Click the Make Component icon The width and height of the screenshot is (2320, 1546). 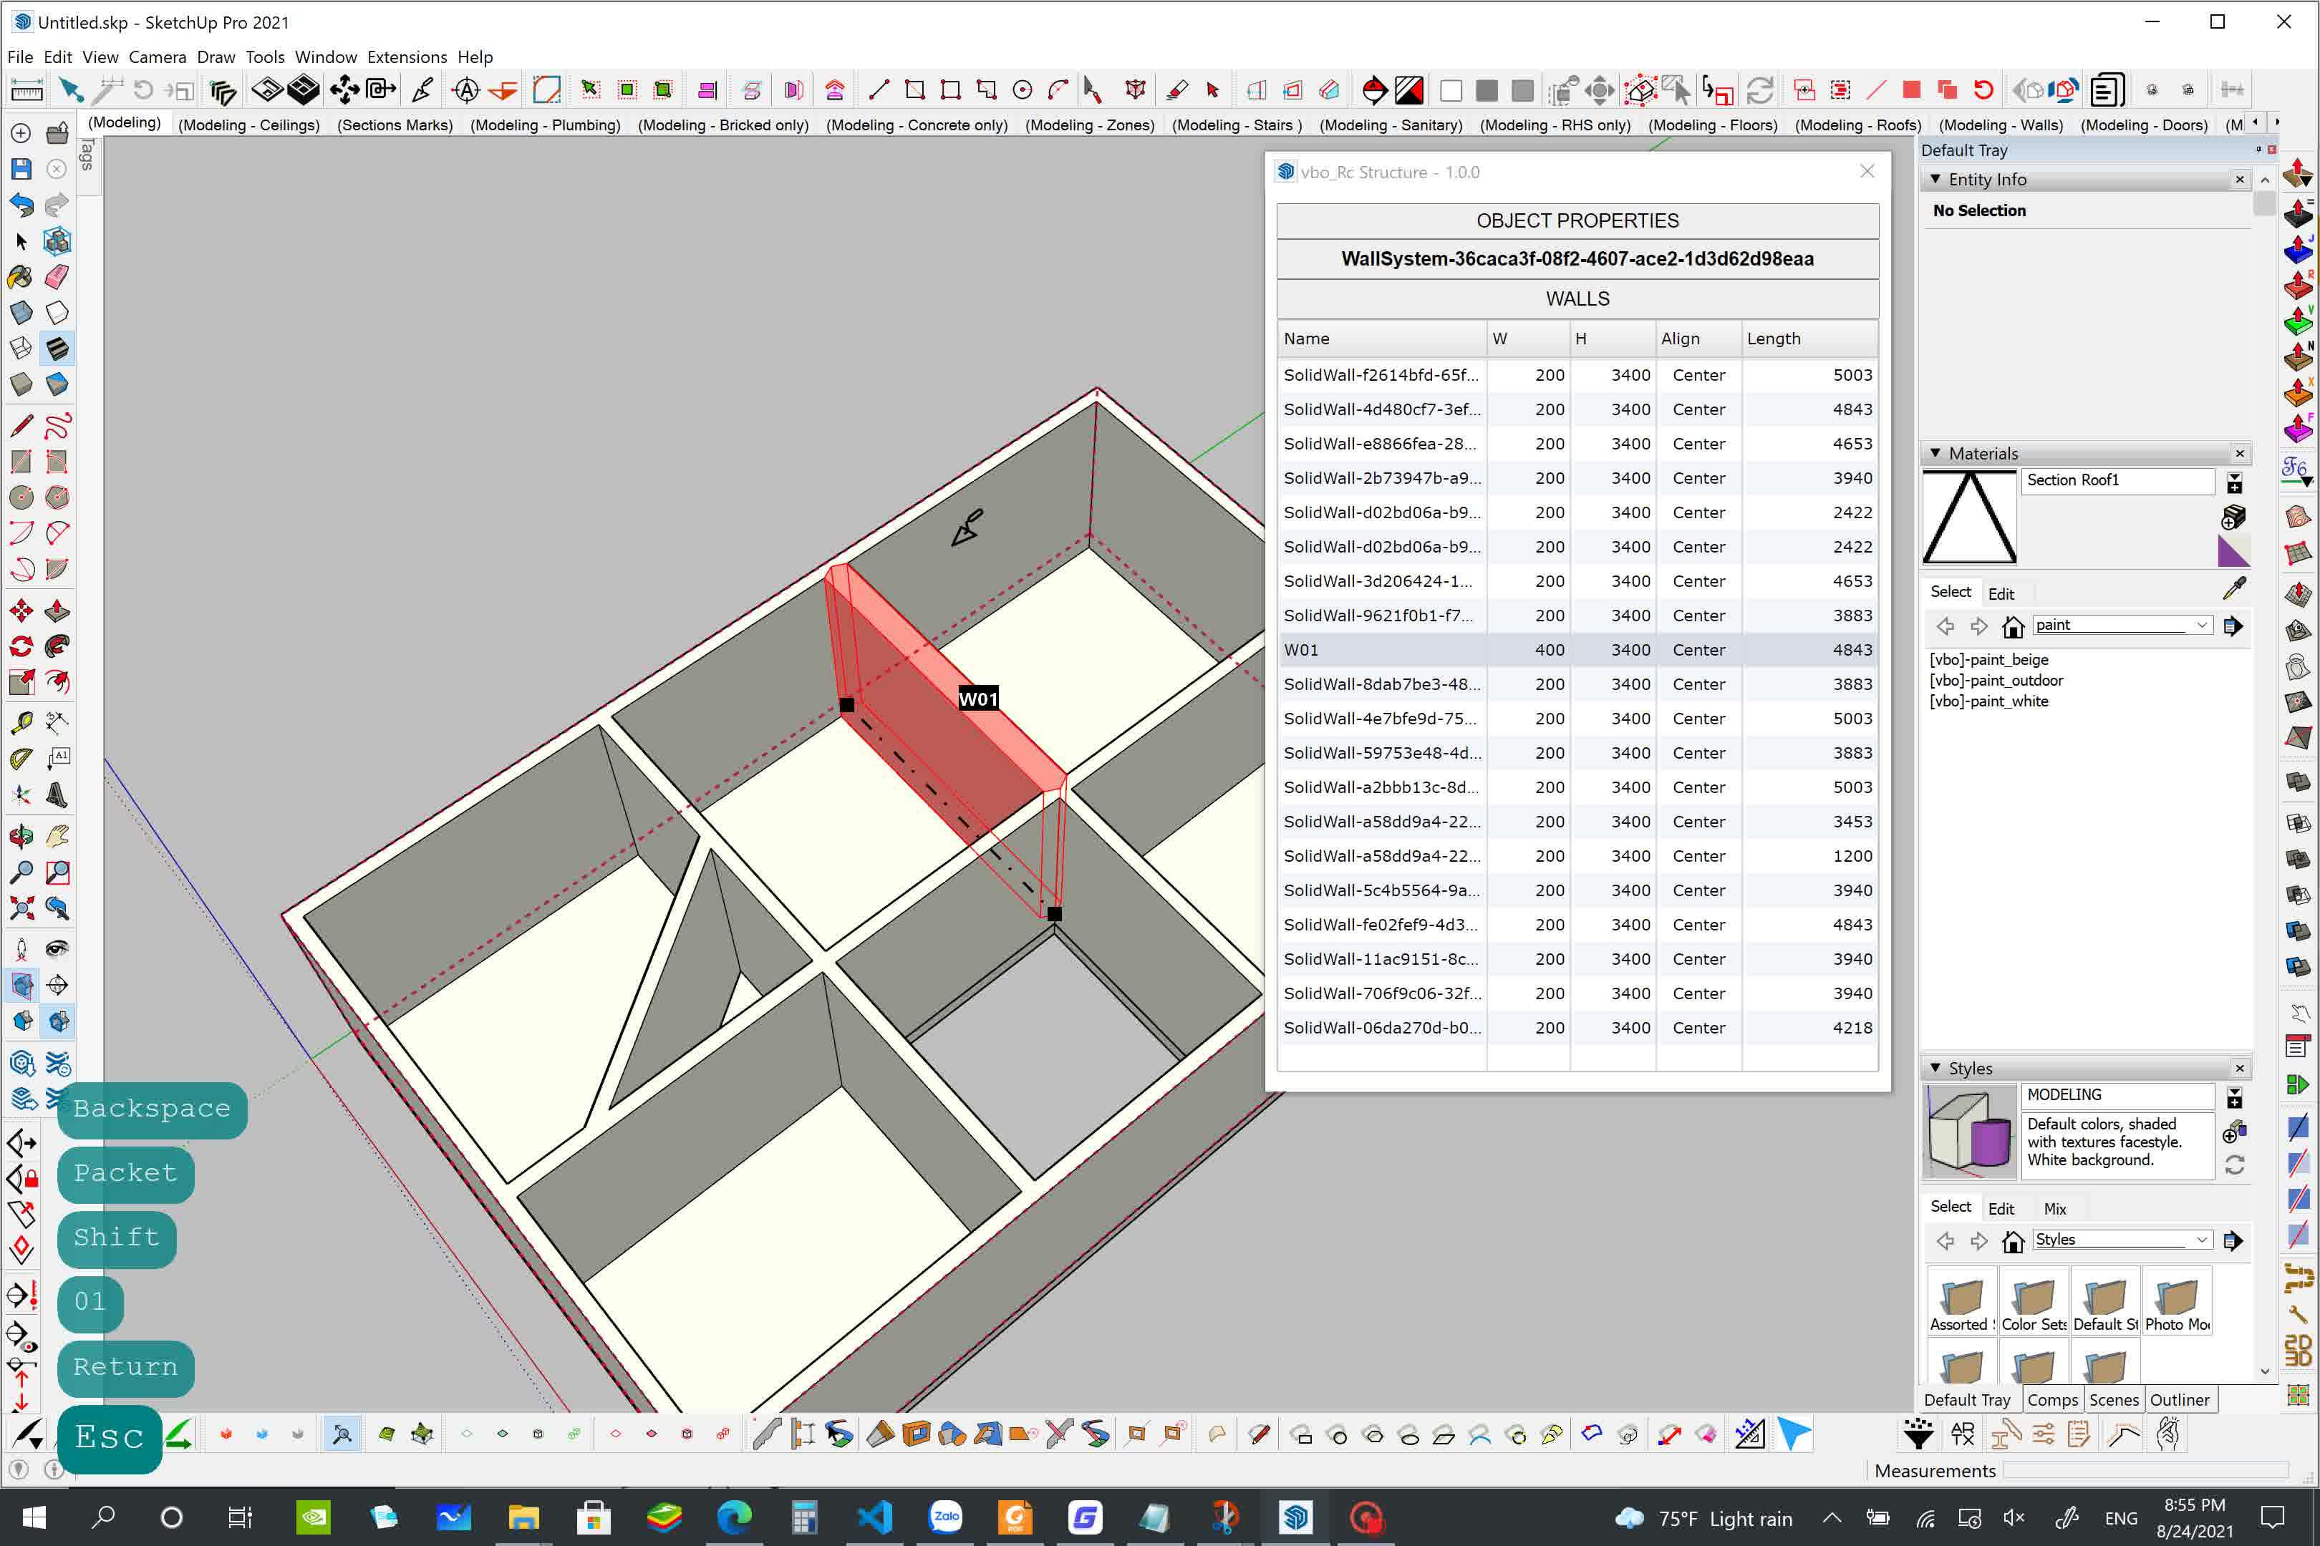(57, 242)
